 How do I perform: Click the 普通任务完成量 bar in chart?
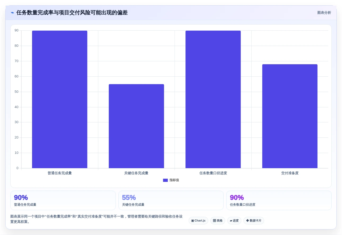[60, 99]
